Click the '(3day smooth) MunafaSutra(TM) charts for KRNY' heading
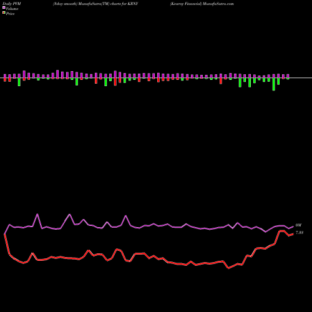This screenshot has height=312, width=312. [x=95, y=4]
